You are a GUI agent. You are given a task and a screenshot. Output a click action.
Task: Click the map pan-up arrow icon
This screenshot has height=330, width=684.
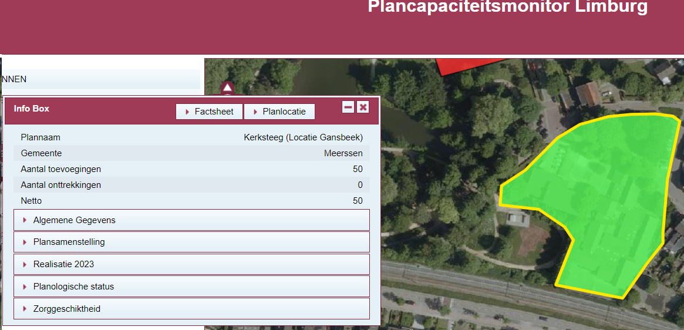(x=227, y=87)
